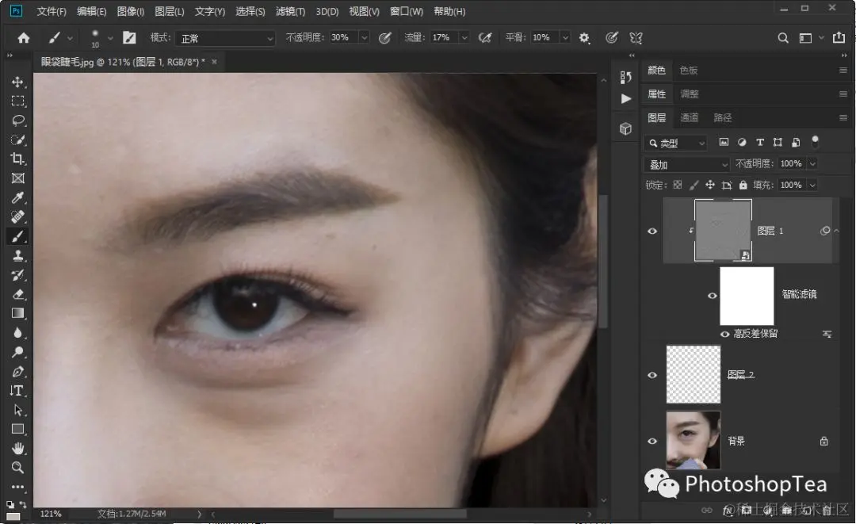Open the brush 模式 正常 dropdown
Screen dimensions: 856x524
pyautogui.click(x=225, y=38)
